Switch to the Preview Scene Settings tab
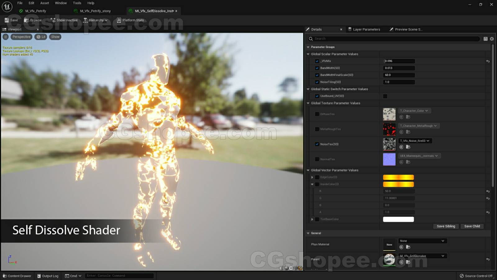497x280 pixels. 406,29
